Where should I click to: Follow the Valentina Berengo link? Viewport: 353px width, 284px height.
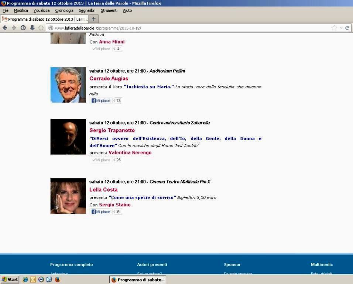click(x=130, y=152)
